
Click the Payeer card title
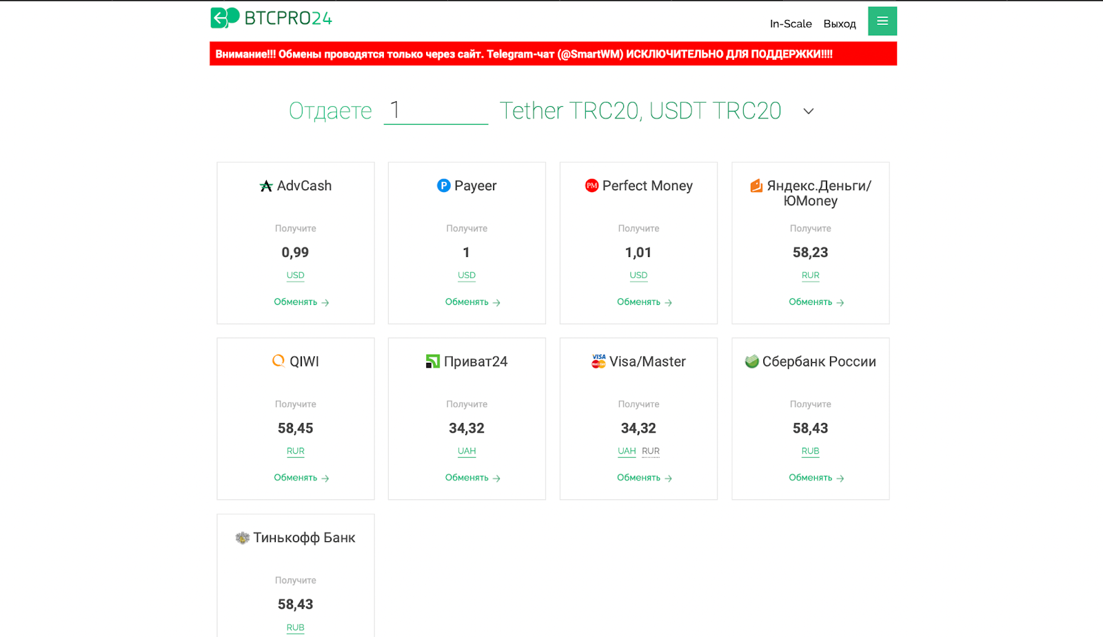click(x=476, y=186)
